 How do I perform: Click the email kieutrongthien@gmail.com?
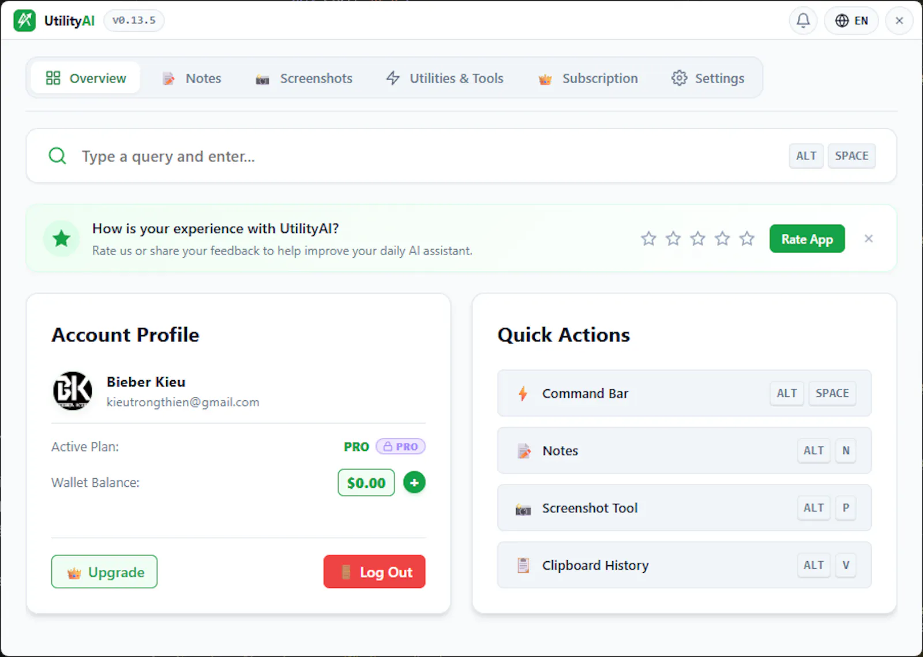click(183, 402)
